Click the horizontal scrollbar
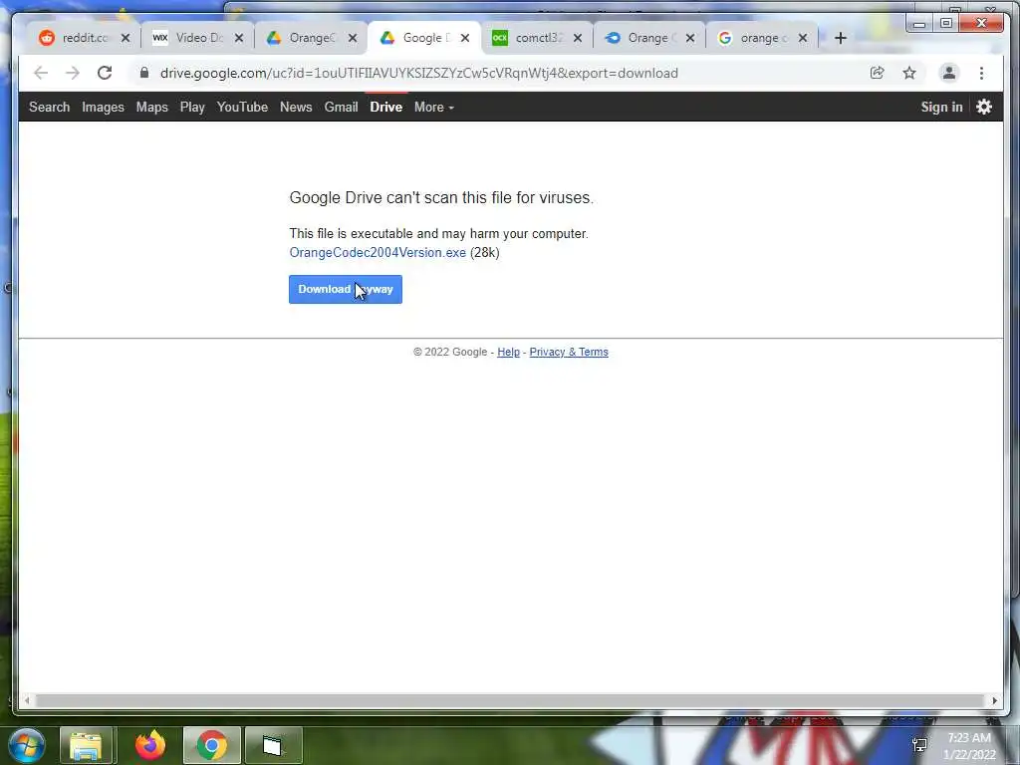The image size is (1020, 765). click(x=509, y=700)
